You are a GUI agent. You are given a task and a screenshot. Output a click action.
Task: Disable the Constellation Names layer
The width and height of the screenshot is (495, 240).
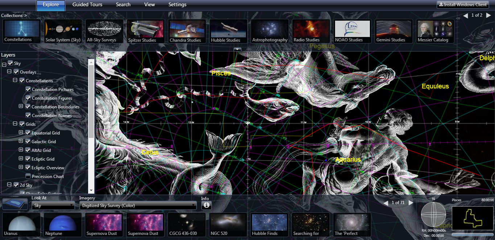pyautogui.click(x=28, y=115)
